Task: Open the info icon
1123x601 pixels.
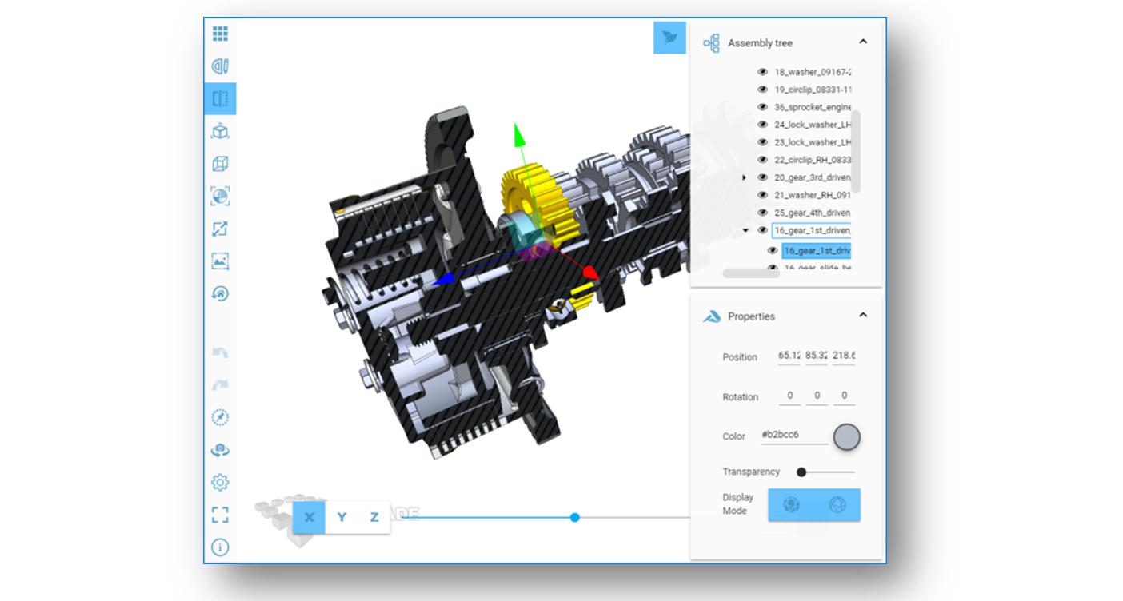Action: (220, 547)
